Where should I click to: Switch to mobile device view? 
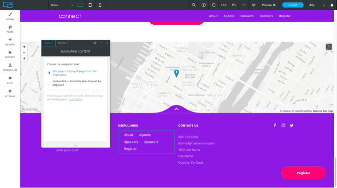100,5
